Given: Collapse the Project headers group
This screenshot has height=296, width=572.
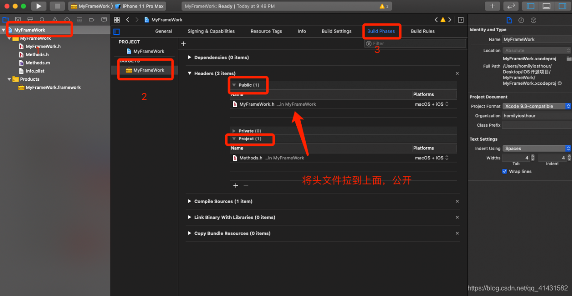Looking at the screenshot, I should [234, 139].
